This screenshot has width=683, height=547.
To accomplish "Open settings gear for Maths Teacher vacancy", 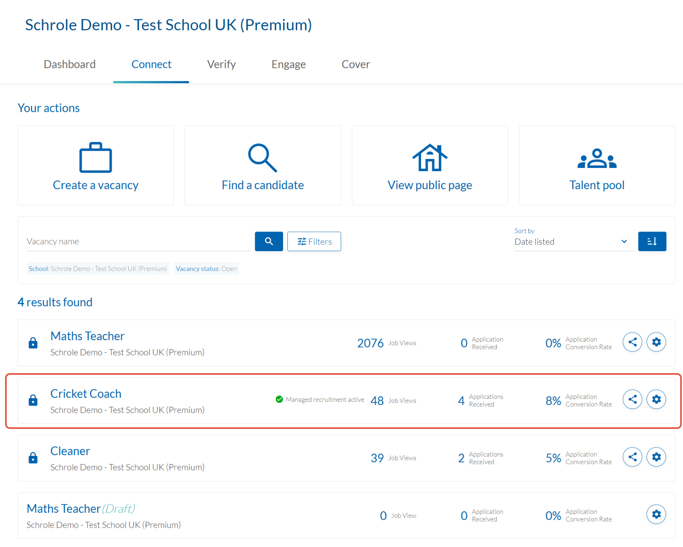I will point(656,342).
